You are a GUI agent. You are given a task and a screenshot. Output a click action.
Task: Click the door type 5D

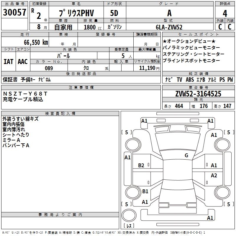114,13
